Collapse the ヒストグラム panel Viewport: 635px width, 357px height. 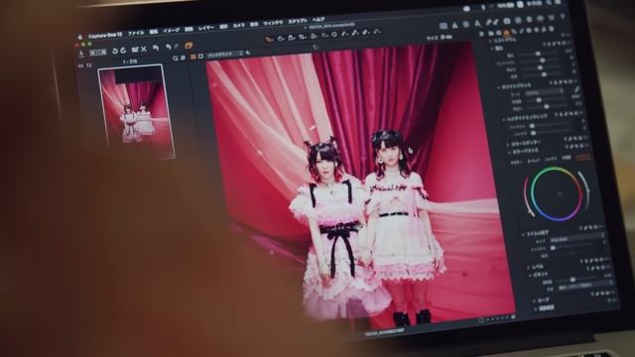[x=490, y=42]
